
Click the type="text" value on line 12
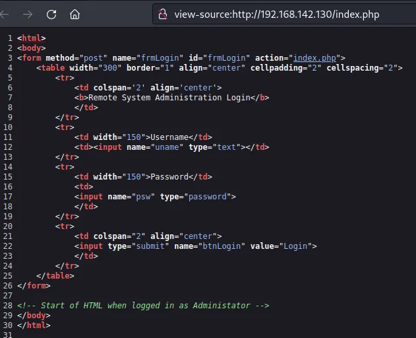tap(227, 147)
